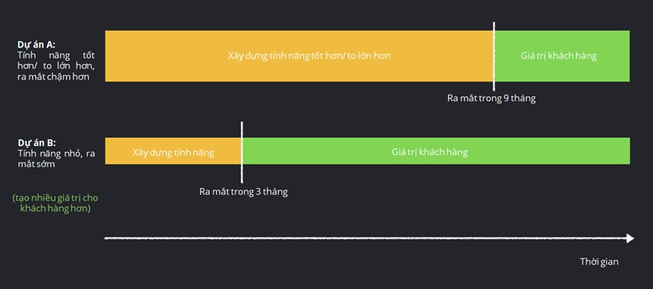Click the 'Ra mắt trong 9 tháng' label
Image resolution: width=653 pixels, height=289 pixels.
(x=491, y=99)
